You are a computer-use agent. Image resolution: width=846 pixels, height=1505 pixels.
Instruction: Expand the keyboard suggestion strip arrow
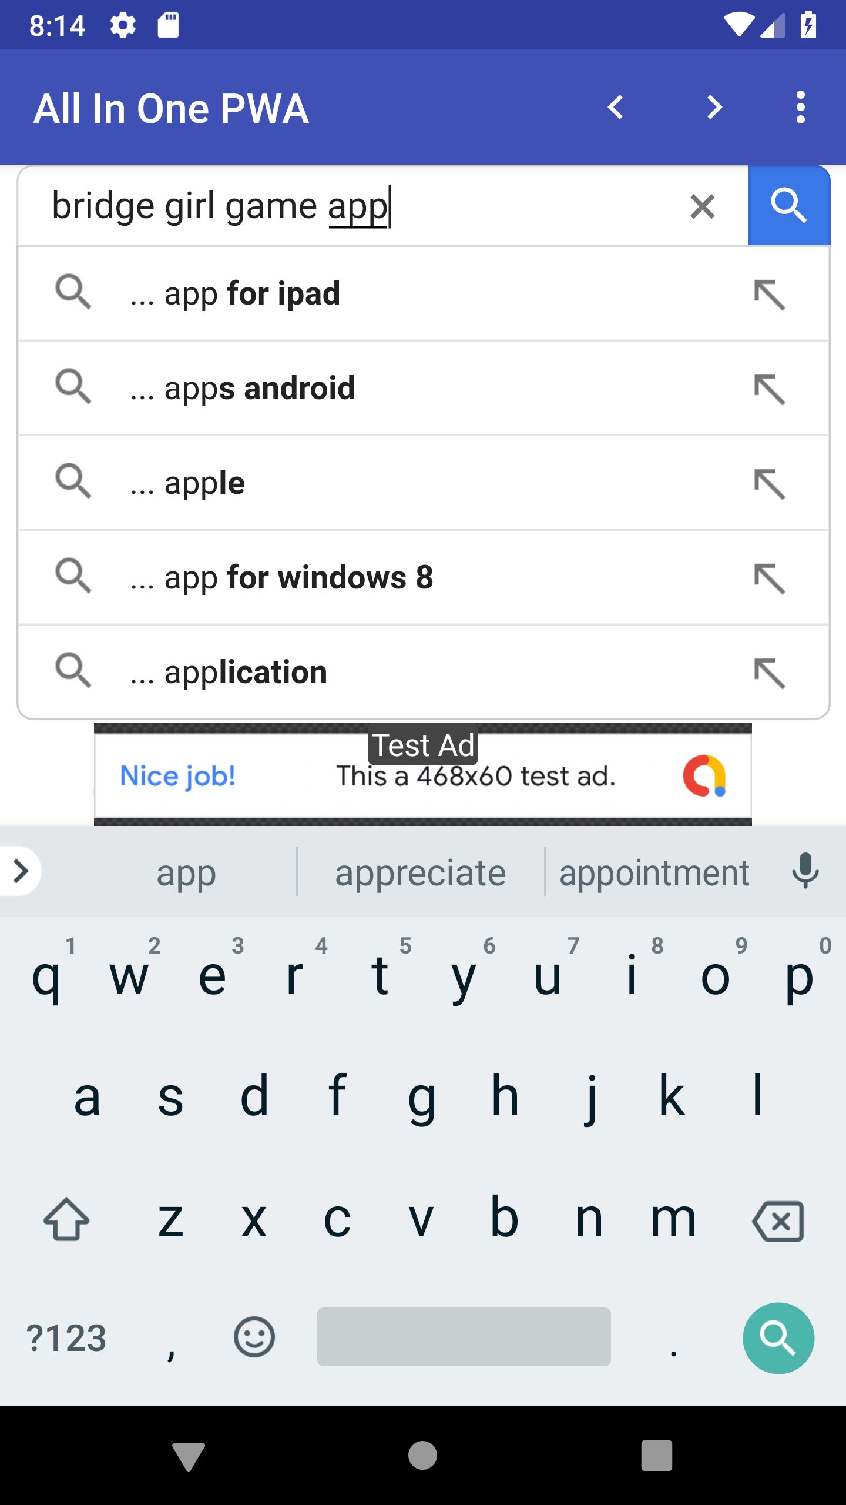pyautogui.click(x=21, y=871)
